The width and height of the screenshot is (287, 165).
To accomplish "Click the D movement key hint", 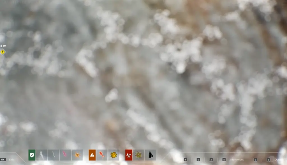I will pyautogui.click(x=224, y=160).
